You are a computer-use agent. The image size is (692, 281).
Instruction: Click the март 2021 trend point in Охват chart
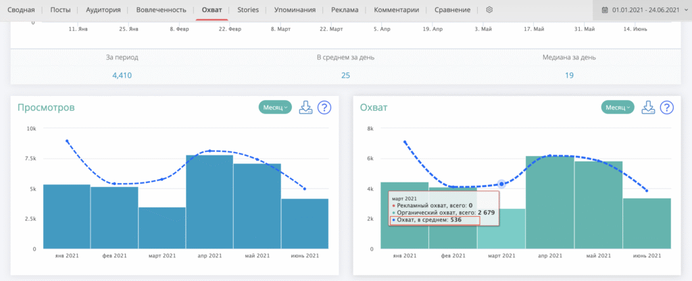502,184
